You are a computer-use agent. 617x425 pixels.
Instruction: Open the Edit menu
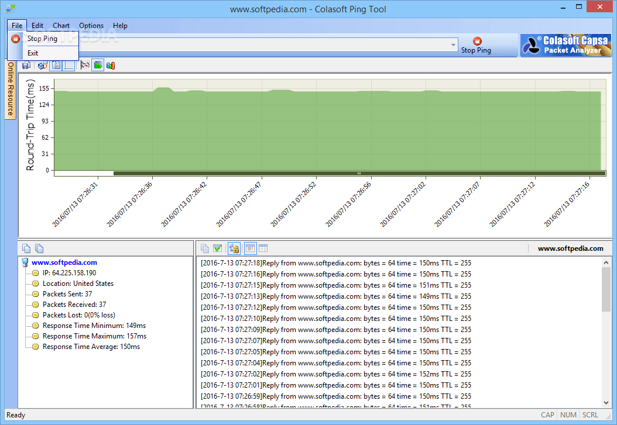click(x=37, y=26)
